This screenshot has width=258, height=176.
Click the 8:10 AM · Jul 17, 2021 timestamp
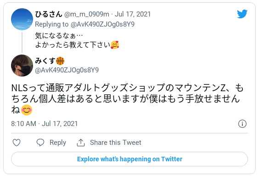pyautogui.click(x=44, y=124)
